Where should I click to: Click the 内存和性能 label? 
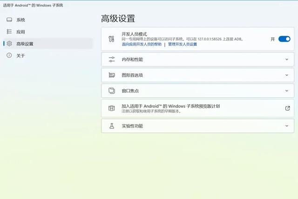132,60
